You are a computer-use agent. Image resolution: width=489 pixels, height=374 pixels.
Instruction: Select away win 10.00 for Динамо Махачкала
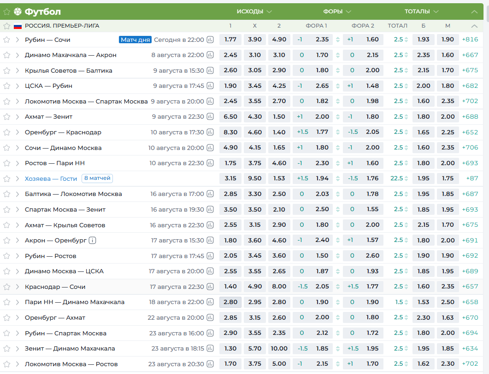(x=279, y=348)
